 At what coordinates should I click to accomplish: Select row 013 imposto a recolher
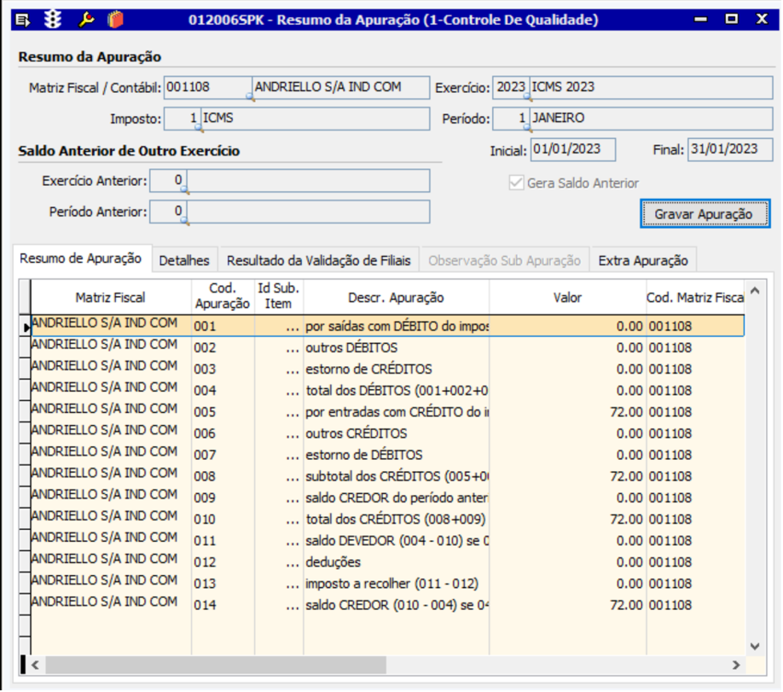coord(387,584)
